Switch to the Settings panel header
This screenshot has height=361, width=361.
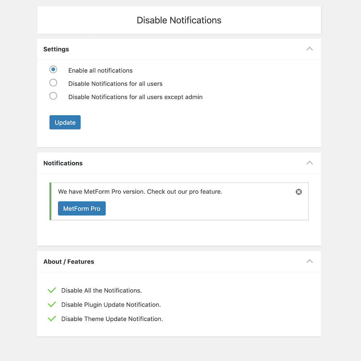coord(56,49)
